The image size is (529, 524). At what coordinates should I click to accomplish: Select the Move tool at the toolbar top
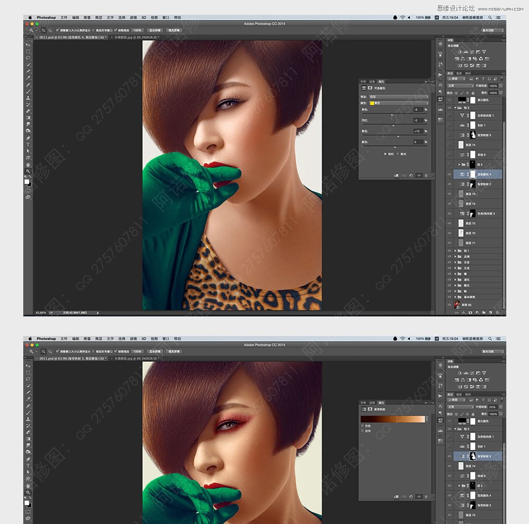(28, 43)
